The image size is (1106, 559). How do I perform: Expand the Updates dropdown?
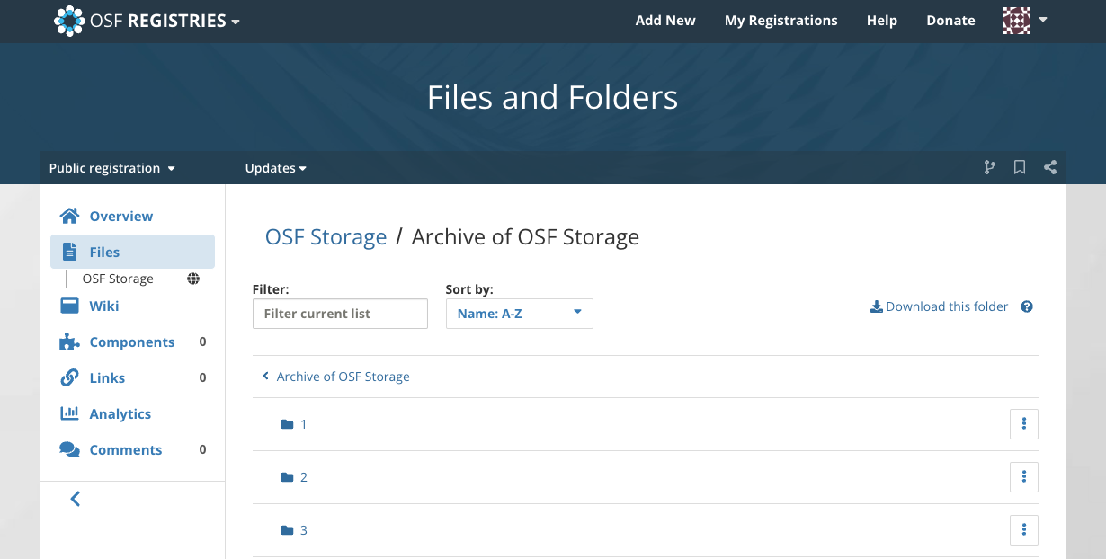point(275,168)
